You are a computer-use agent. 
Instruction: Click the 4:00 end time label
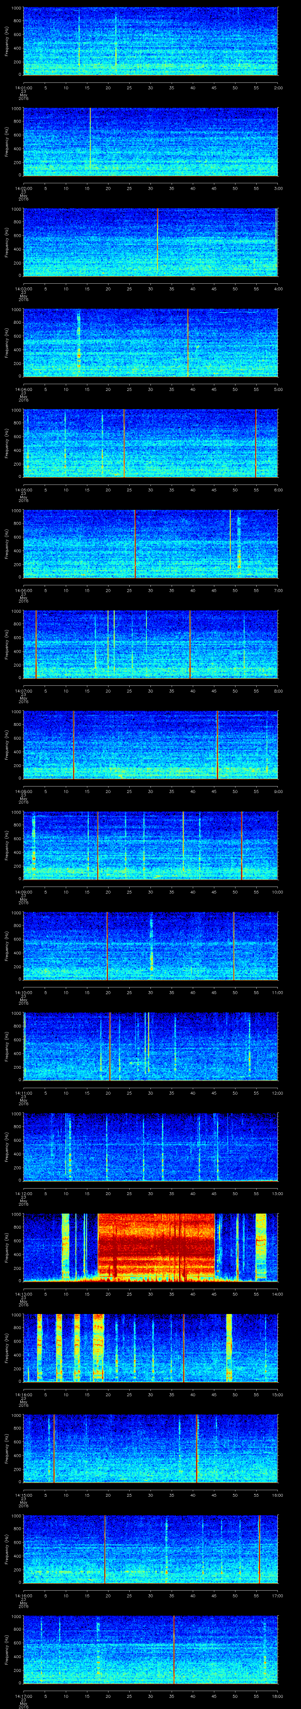tap(278, 289)
